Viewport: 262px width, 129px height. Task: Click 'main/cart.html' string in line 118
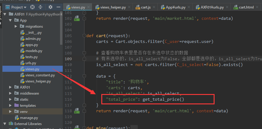pos(172,111)
